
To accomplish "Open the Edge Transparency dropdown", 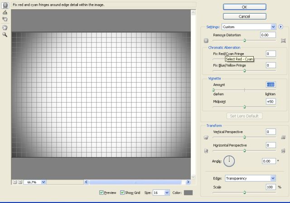I will [x=250, y=178].
